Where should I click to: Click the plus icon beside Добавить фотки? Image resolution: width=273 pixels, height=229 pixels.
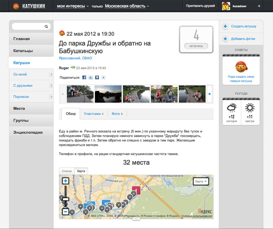coord(225,39)
